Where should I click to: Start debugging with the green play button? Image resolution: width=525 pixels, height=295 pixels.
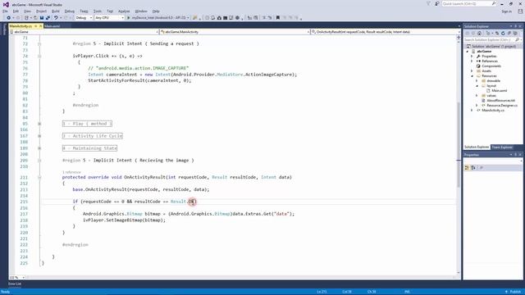point(128,18)
